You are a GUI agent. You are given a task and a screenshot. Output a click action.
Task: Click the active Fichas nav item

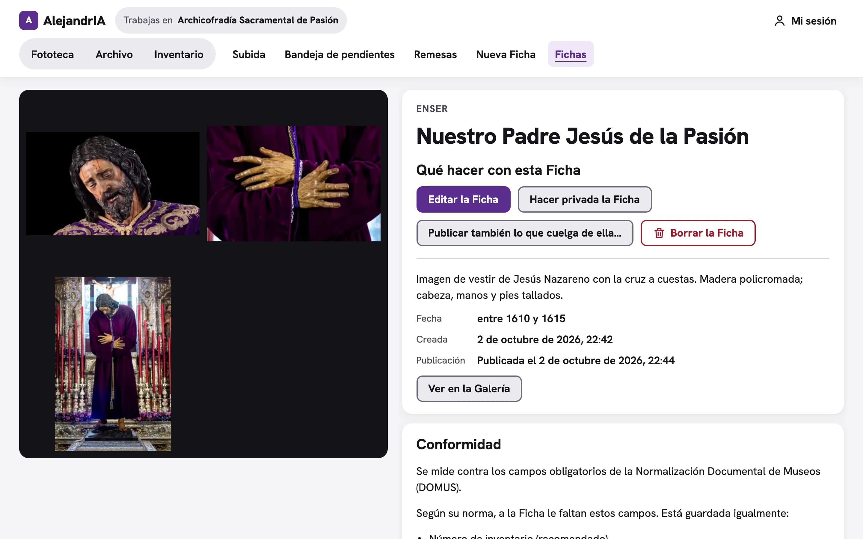[571, 54]
